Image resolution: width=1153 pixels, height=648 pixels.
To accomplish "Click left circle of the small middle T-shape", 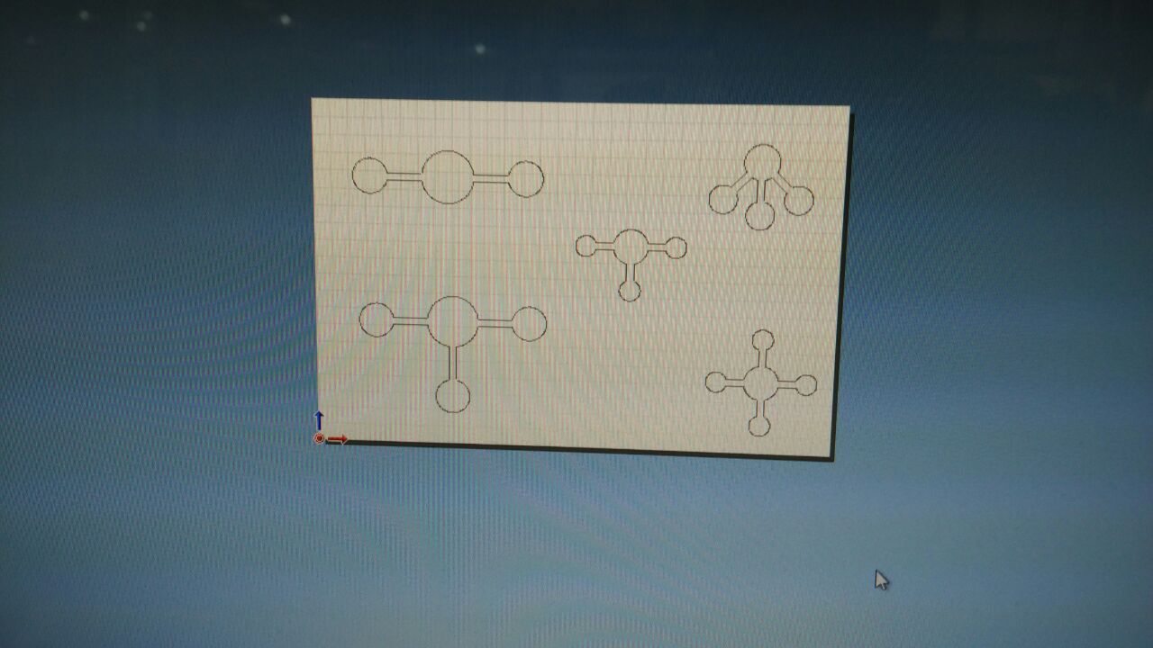I will pos(586,246).
